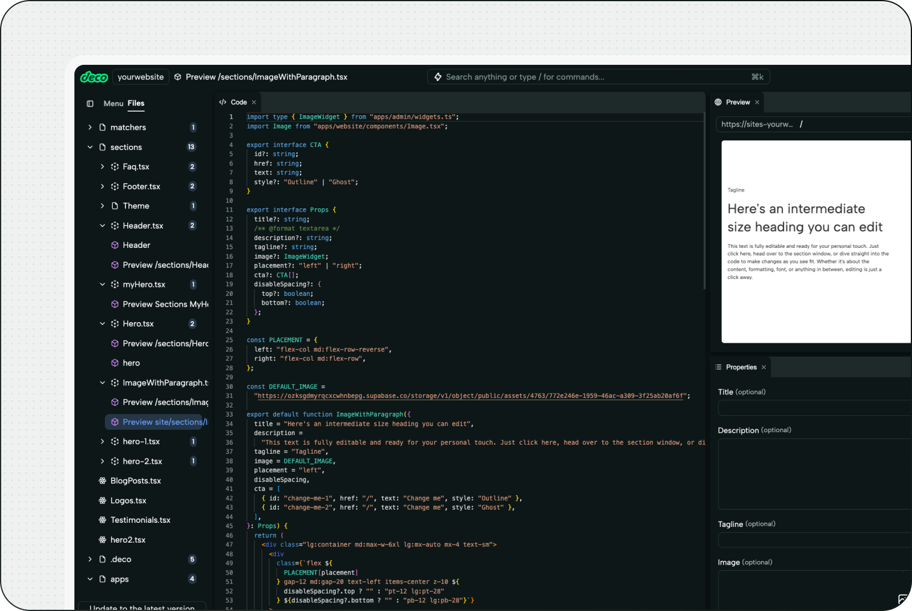Collapse the Hero.tsx item
Screen dimensions: 912x611
click(x=102, y=324)
